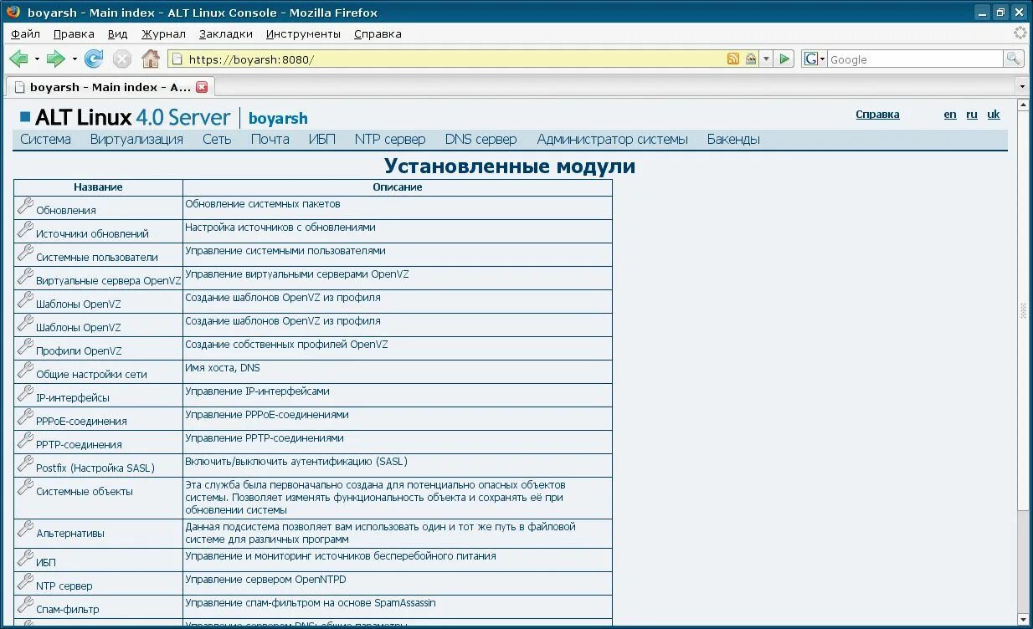Open the Система section in page navigation
This screenshot has height=629, width=1033.
45,140
